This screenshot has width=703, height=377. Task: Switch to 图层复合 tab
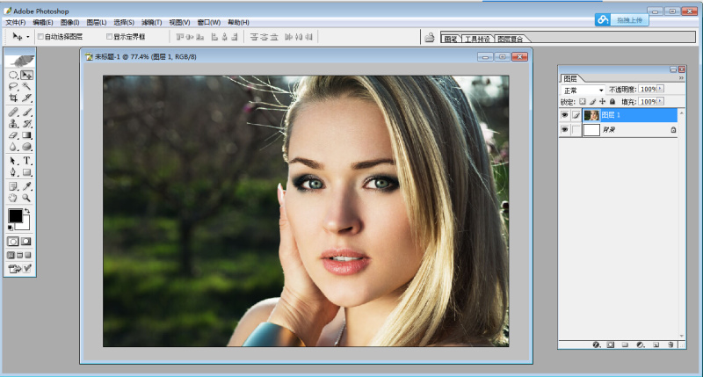click(511, 39)
